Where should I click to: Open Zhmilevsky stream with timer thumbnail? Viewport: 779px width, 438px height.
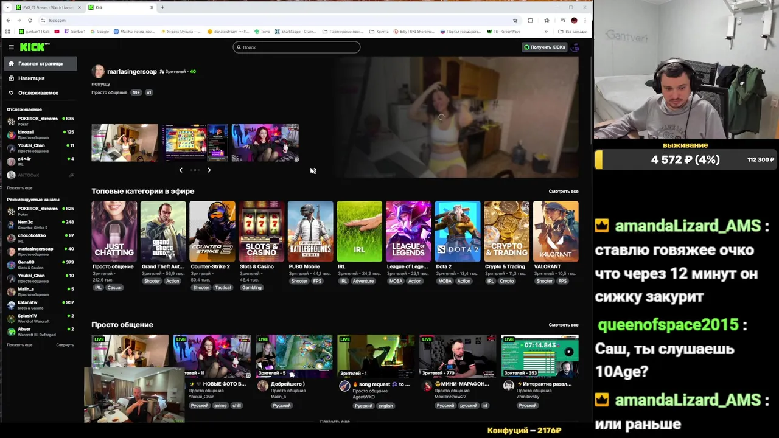tap(540, 356)
